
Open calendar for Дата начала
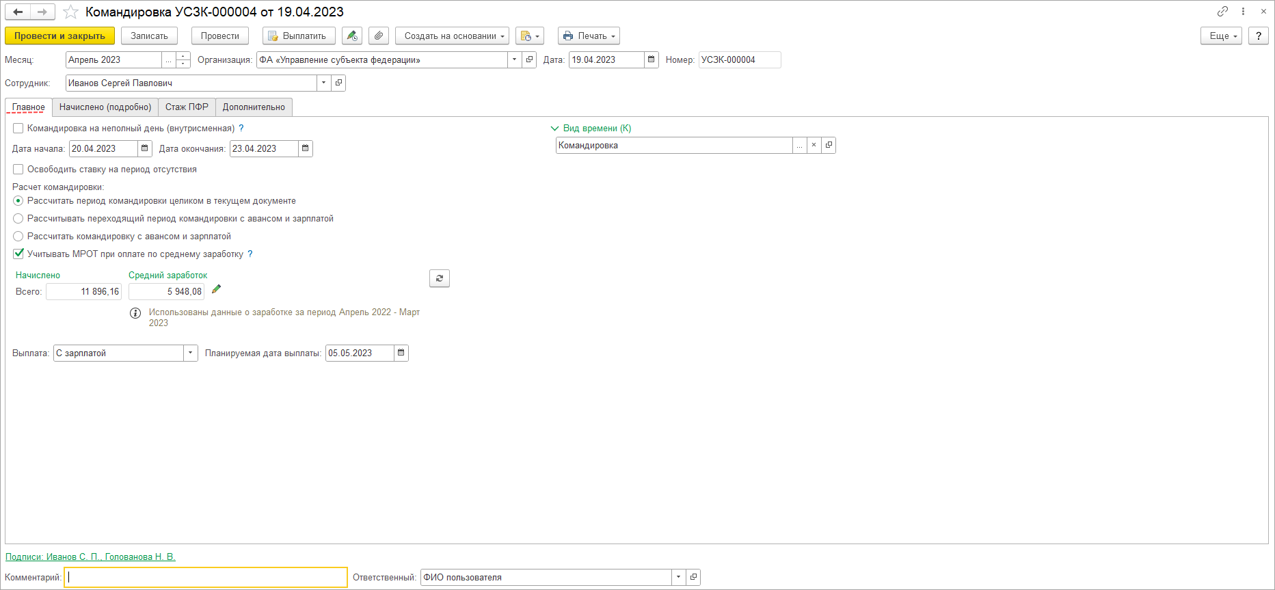145,148
